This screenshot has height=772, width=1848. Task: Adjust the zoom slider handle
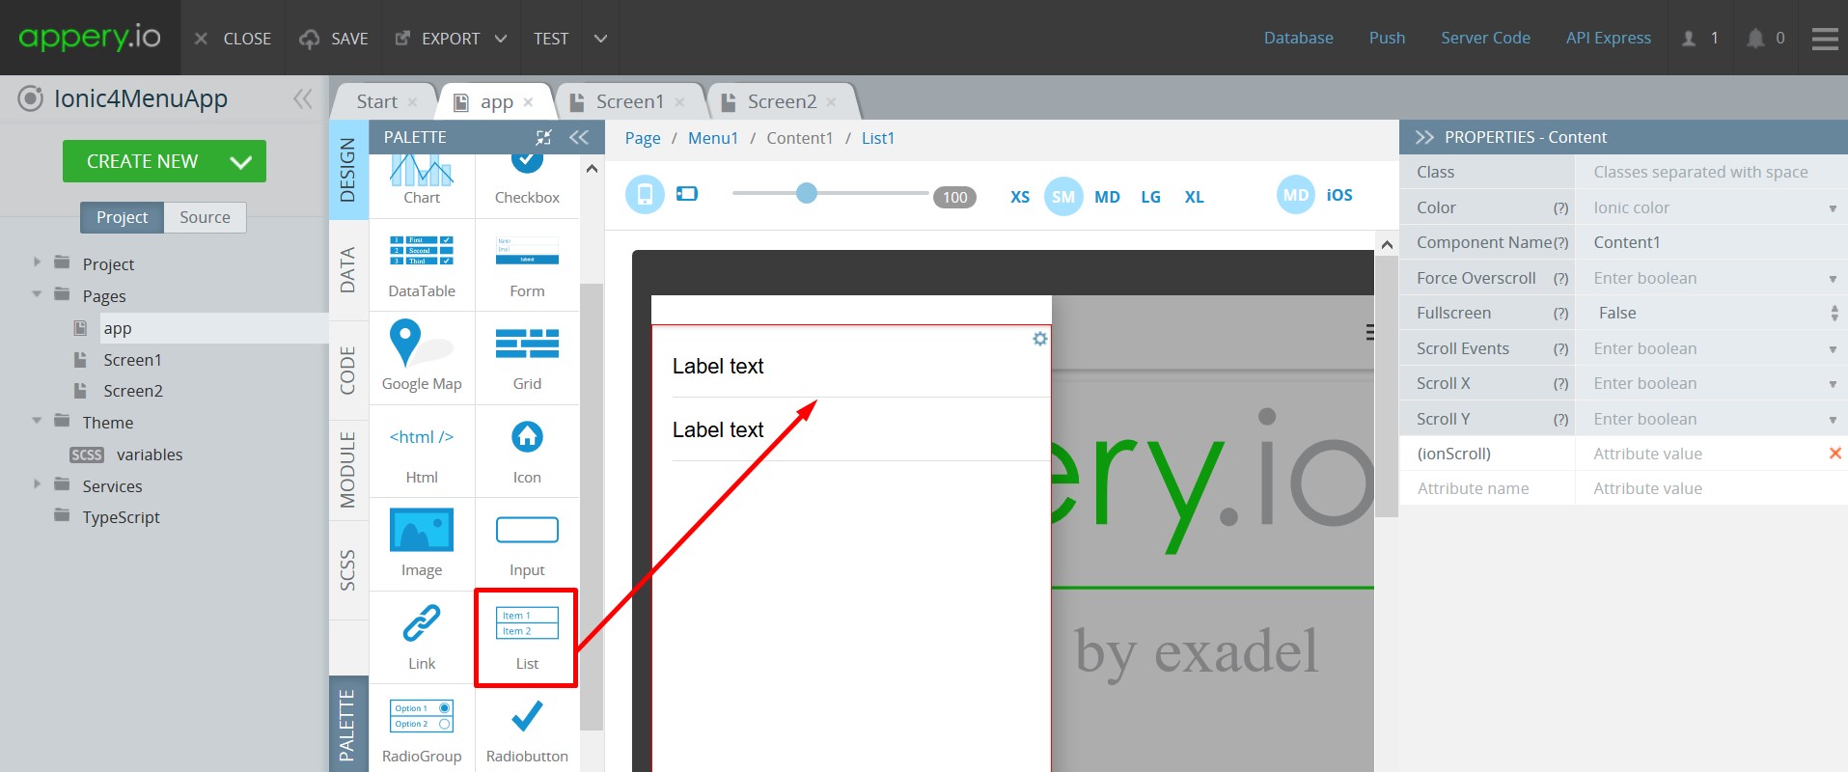807,193
